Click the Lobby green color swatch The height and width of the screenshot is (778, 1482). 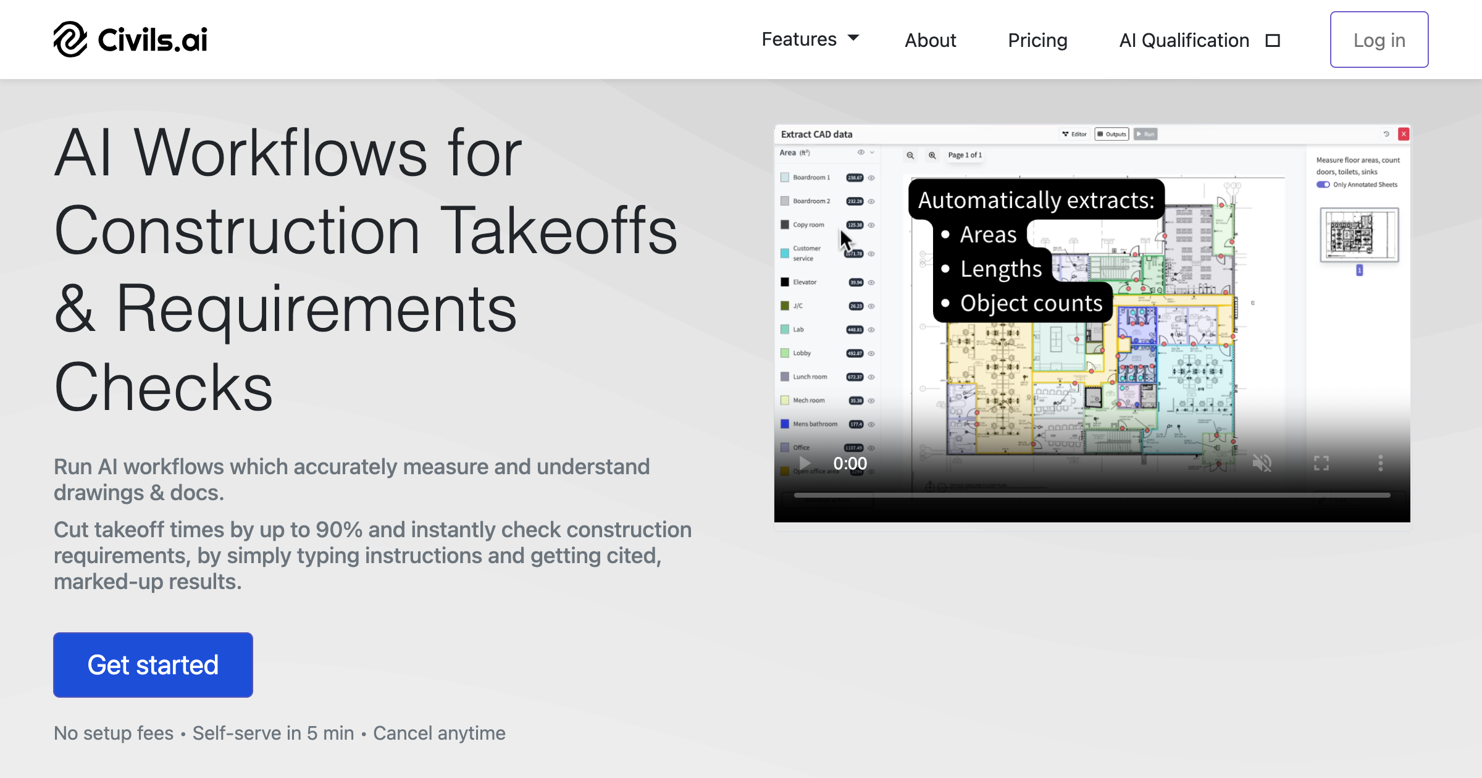coord(785,353)
